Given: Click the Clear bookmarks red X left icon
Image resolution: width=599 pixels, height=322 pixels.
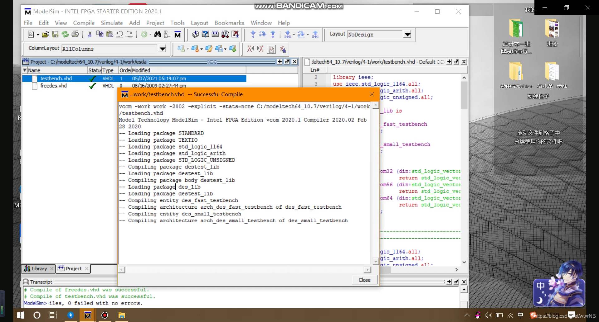Looking at the screenshot, I should tap(251, 49).
